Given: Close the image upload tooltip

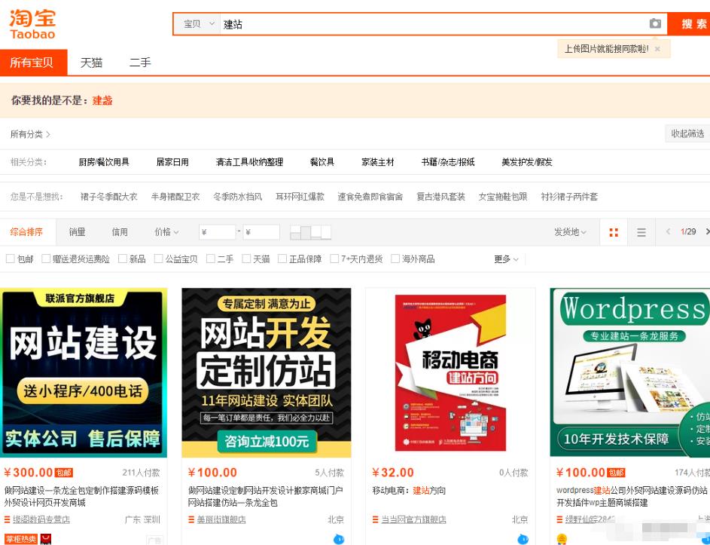Looking at the screenshot, I should pyautogui.click(x=657, y=49).
